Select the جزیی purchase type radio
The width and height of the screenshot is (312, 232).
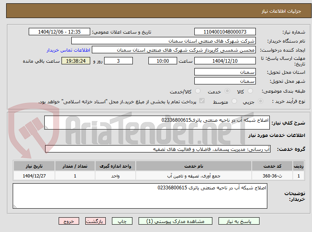(260, 101)
